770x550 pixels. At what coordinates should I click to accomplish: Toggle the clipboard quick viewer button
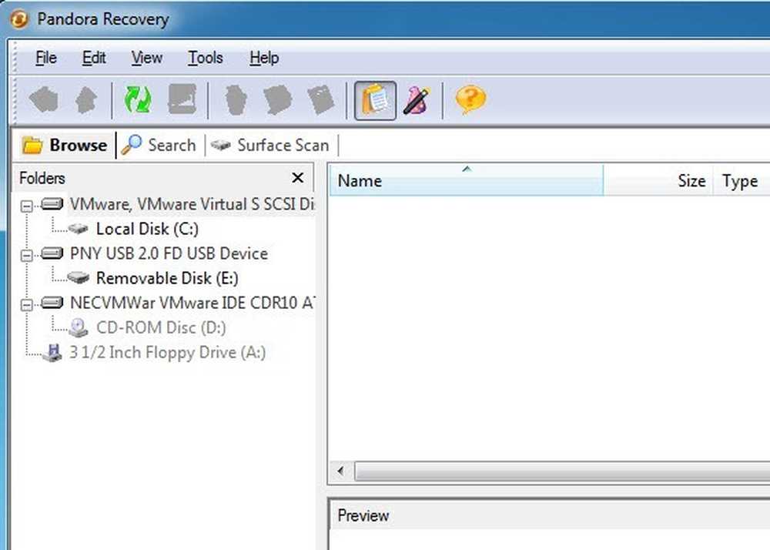point(375,101)
